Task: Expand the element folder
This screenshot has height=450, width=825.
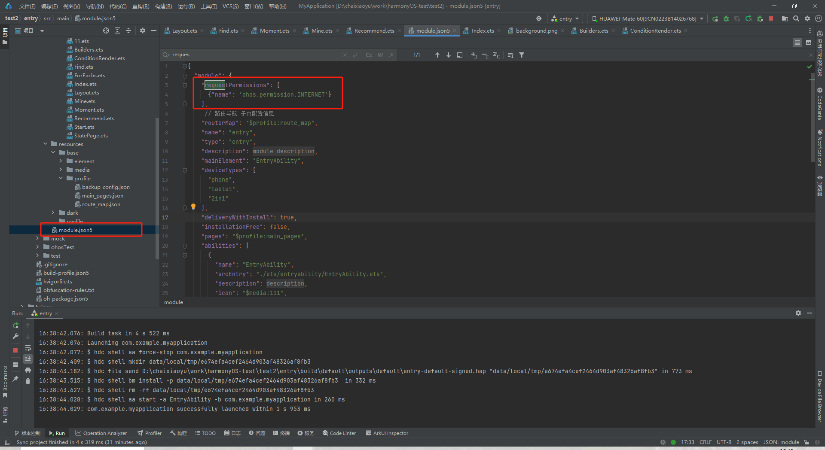Action: coord(61,161)
